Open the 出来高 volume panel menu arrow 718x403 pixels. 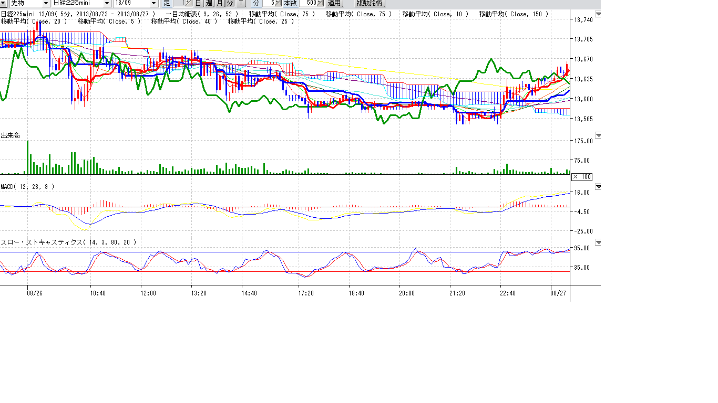click(598, 135)
